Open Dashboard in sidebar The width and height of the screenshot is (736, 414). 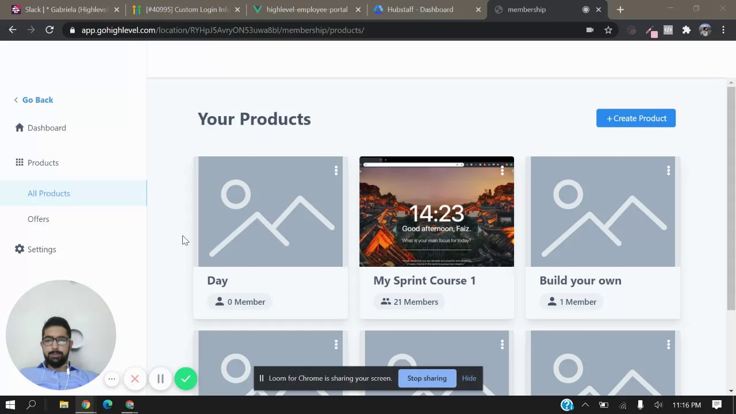point(47,128)
